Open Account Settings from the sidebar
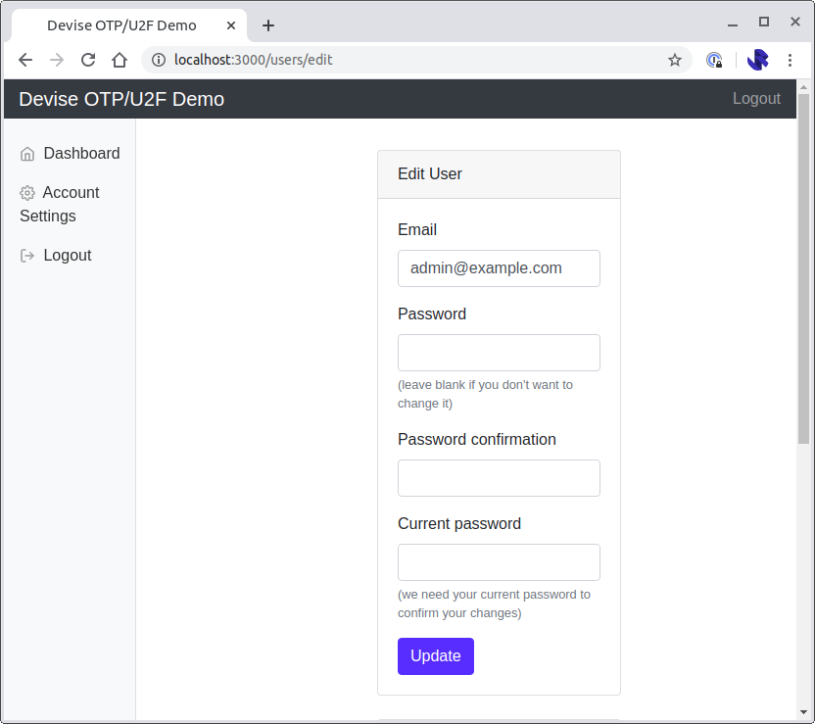This screenshot has height=724, width=815. (60, 204)
